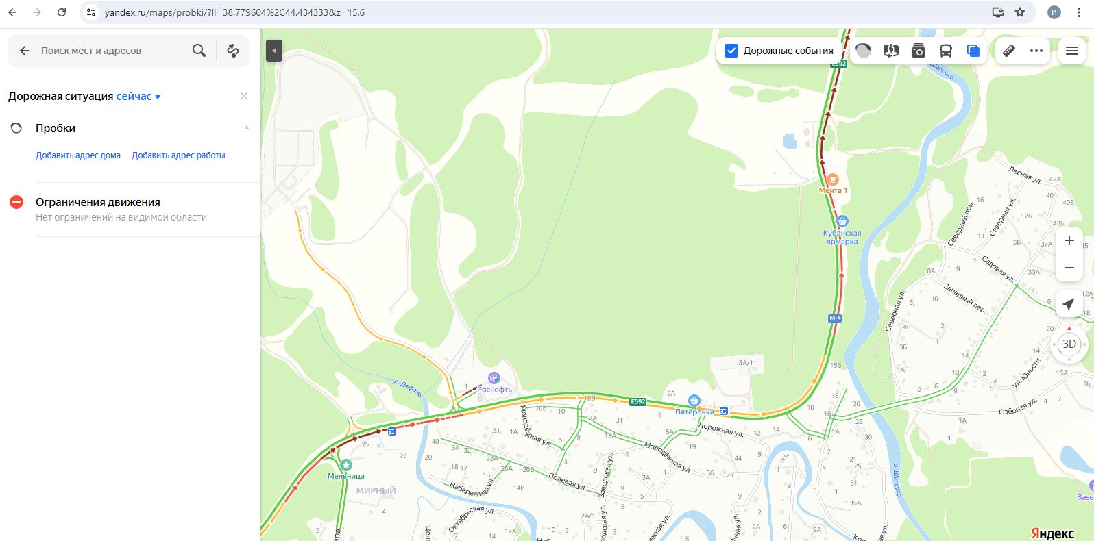Viewport: 1094px width, 541px height.
Task: Expand the сейчас time dropdown
Action: [138, 97]
